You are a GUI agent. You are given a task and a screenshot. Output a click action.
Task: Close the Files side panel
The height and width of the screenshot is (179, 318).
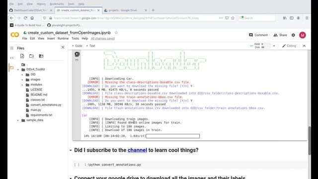(63, 47)
